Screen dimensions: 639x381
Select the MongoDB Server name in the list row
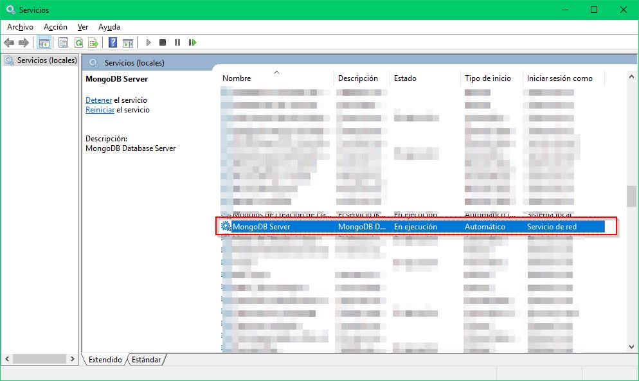coord(261,227)
